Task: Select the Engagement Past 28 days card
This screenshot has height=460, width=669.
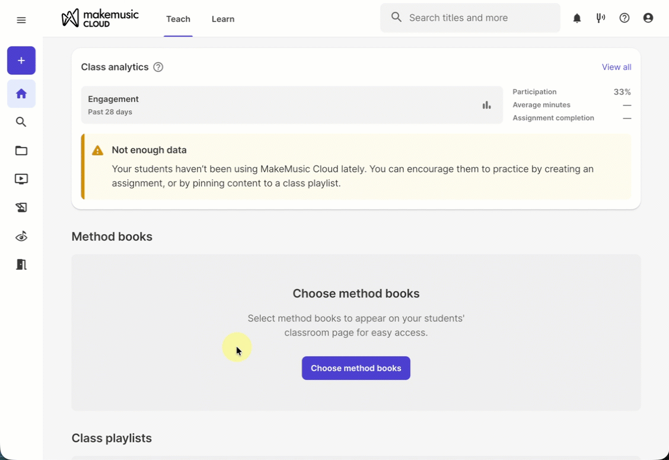Action: point(292,106)
